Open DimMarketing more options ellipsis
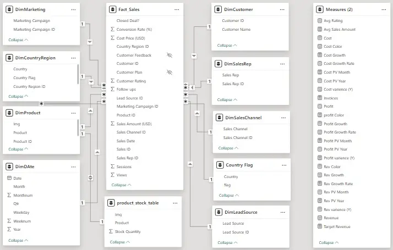Image resolution: width=393 pixels, height=250 pixels. click(x=73, y=9)
